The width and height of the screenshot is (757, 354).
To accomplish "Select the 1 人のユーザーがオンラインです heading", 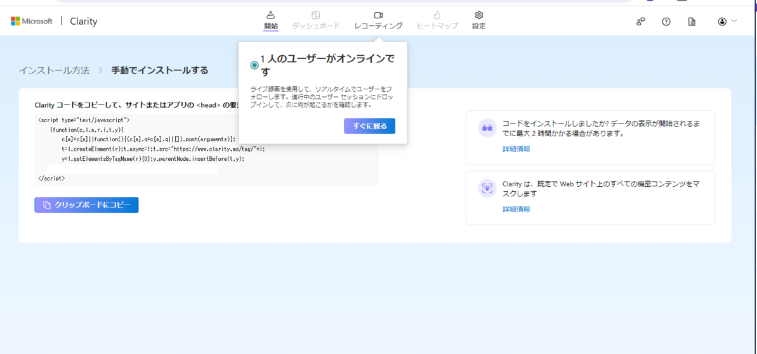I will click(x=328, y=65).
